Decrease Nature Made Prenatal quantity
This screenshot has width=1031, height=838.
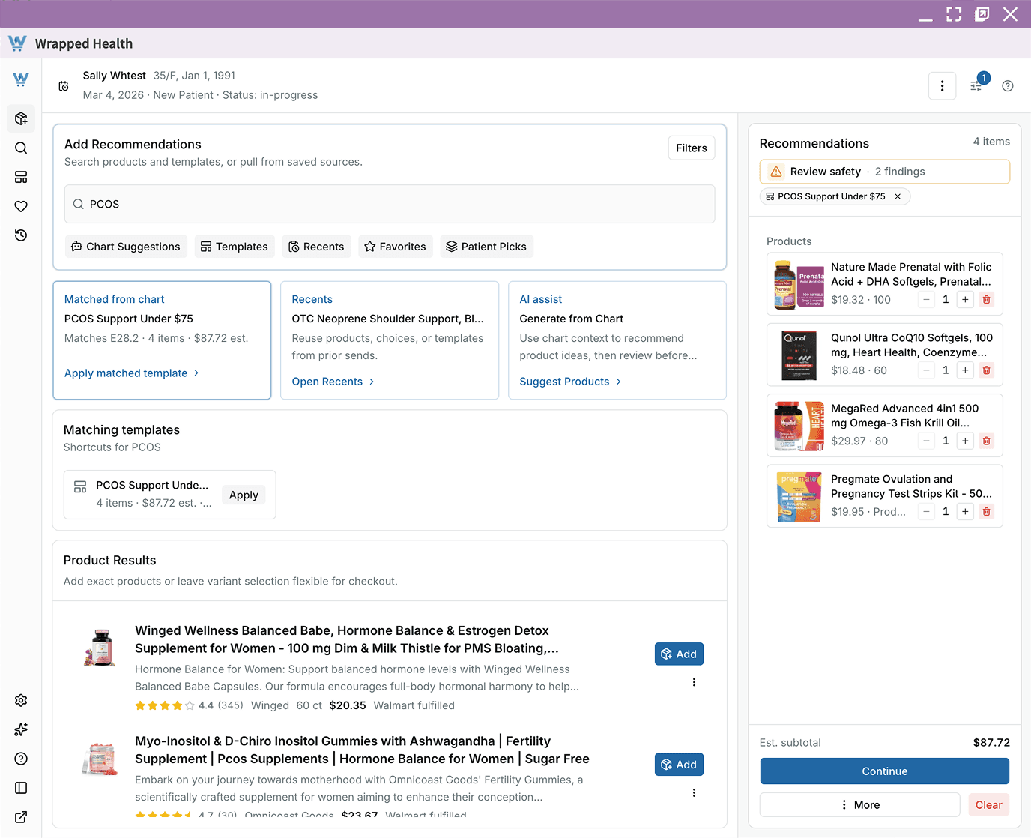point(927,300)
